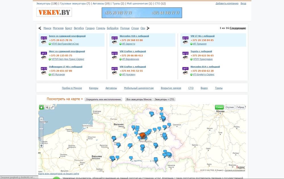Open Iveco со сдвижной платформой listing

(x=67, y=36)
